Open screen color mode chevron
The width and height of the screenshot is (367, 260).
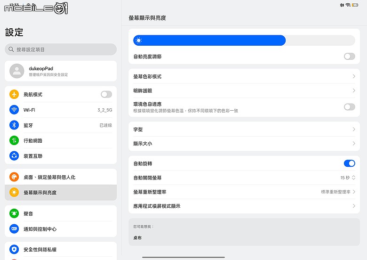354,76
